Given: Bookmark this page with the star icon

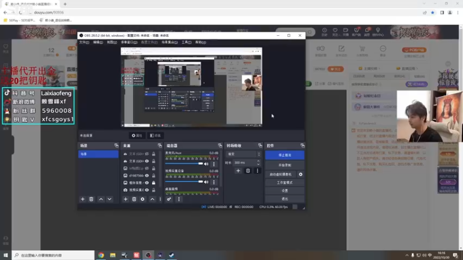Looking at the screenshot, I should point(432,12).
